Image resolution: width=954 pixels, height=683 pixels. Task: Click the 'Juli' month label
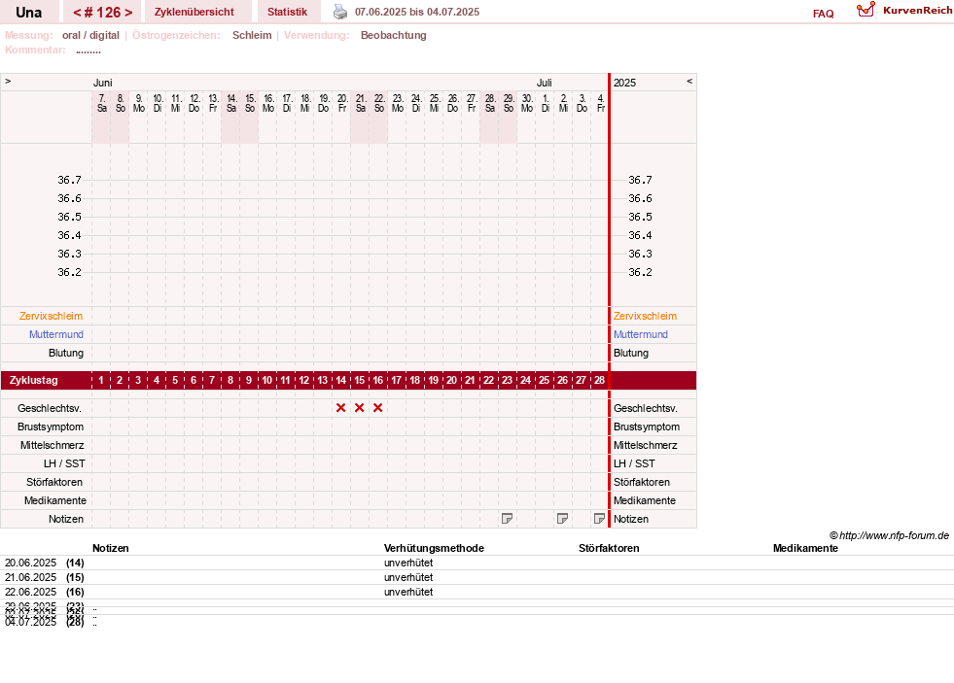544,83
